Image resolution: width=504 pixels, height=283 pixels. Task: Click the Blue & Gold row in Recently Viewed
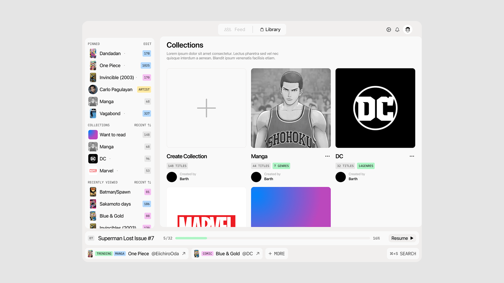[120, 216]
